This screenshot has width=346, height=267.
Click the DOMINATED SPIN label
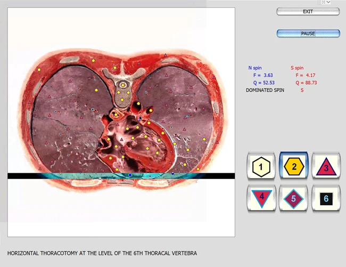coord(265,90)
